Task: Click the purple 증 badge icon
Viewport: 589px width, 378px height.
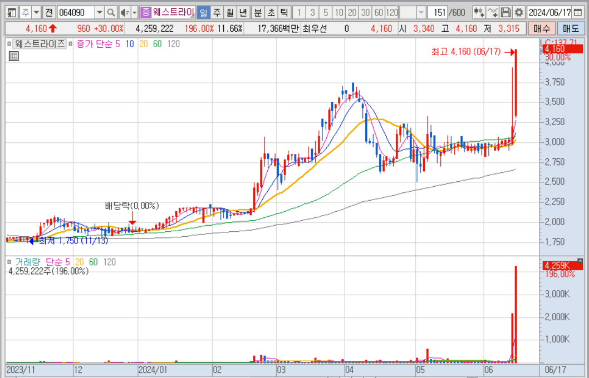Action: [x=145, y=12]
